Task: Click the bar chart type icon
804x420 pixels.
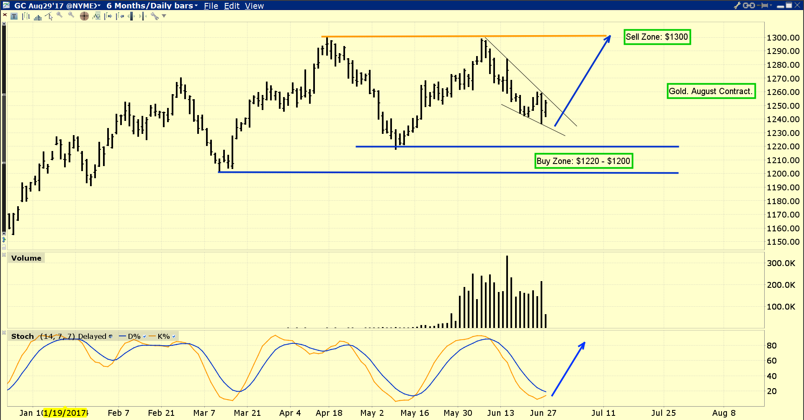Action: point(26,16)
